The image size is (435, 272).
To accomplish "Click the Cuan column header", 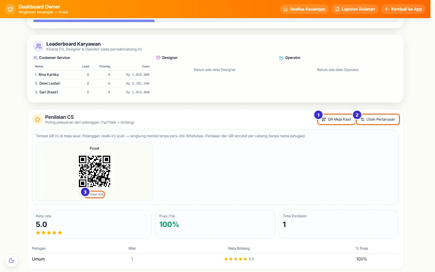I will tap(146, 66).
